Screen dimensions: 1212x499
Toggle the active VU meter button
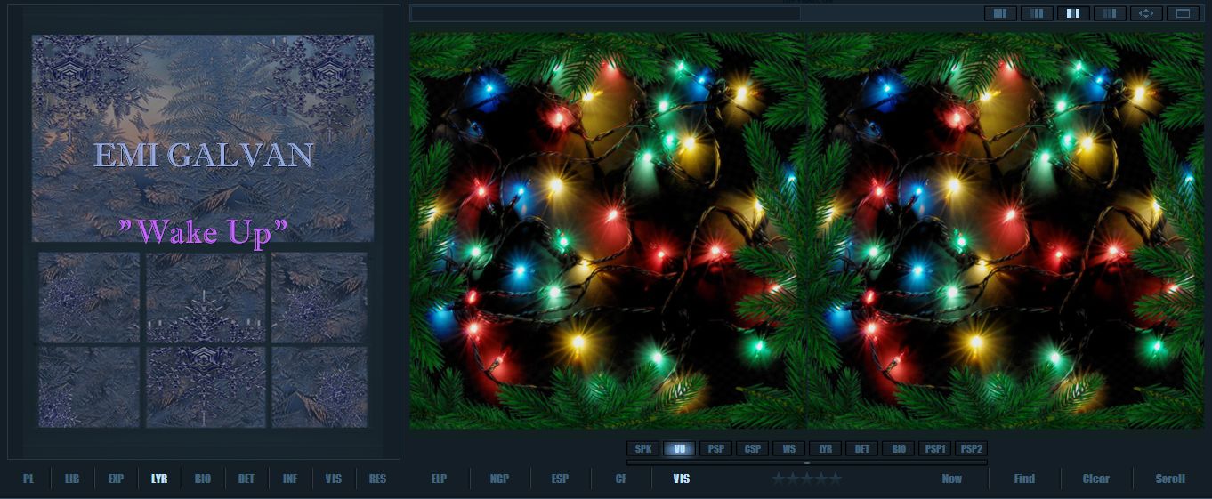[x=680, y=449]
